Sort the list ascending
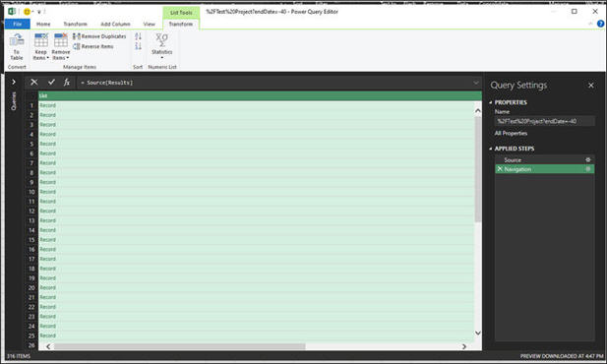 pos(138,36)
